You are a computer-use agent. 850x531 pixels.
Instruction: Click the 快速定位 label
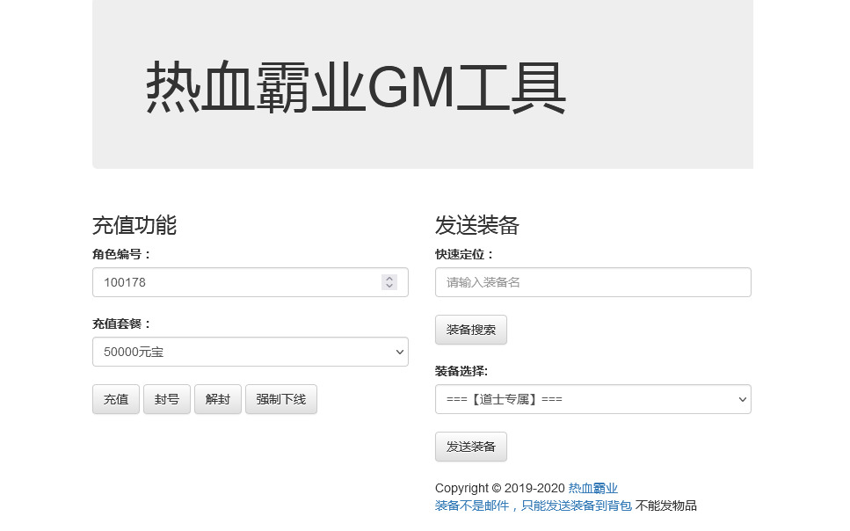[464, 254]
